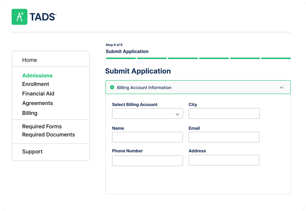Click the Billing Account Information header bar
The height and width of the screenshot is (211, 306).
197,87
